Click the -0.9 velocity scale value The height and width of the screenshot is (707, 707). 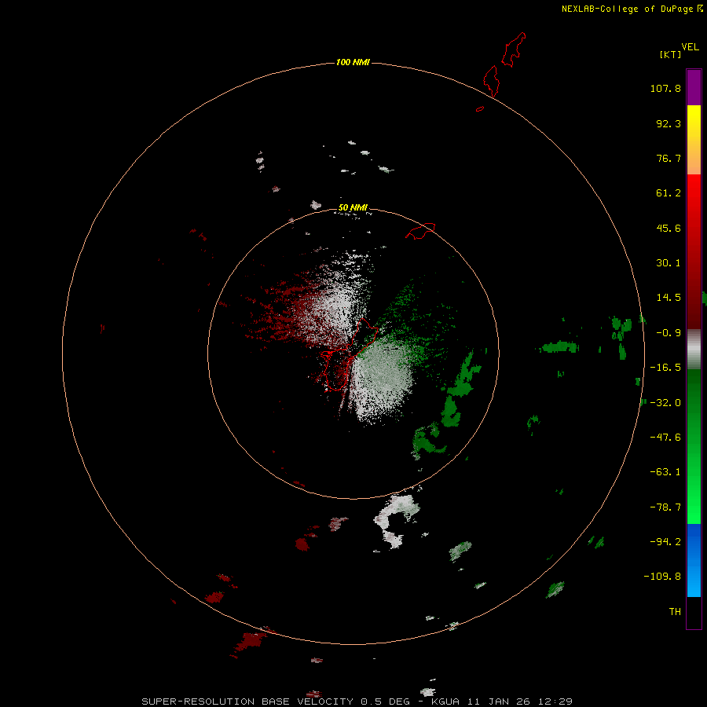(x=669, y=333)
